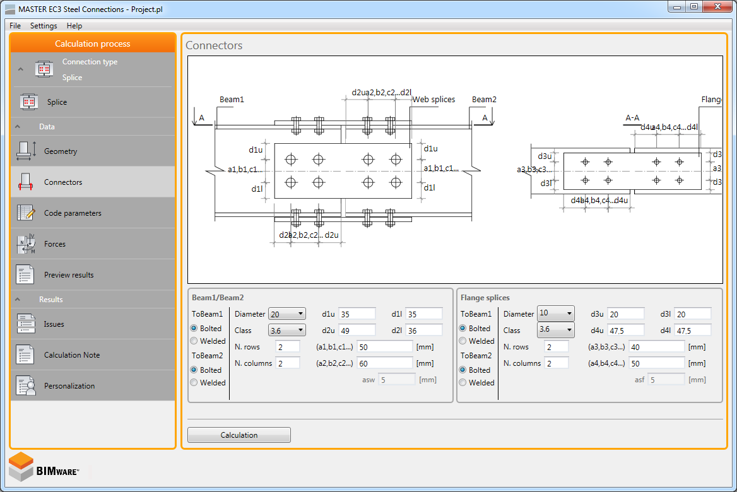Select the Connectors icon in sidebar
This screenshot has height=492, width=737.
pos(26,182)
